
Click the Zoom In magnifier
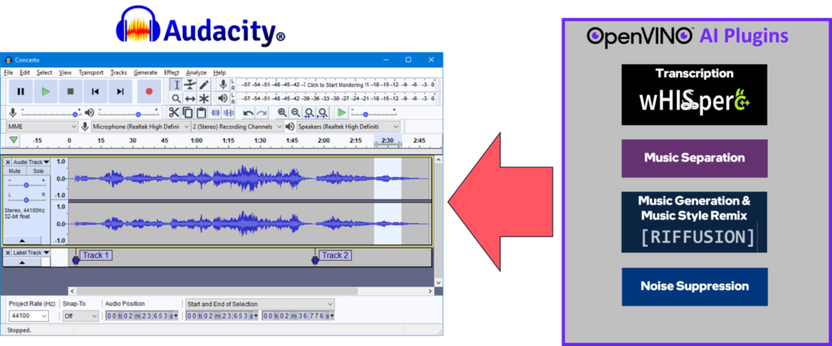(x=282, y=113)
